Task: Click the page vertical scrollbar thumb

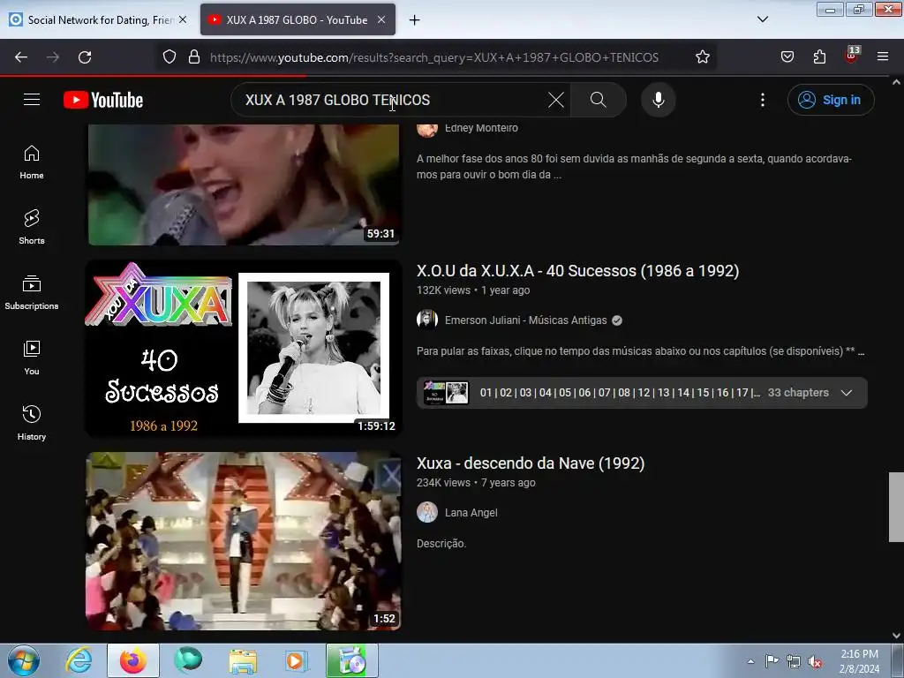Action: (x=896, y=508)
